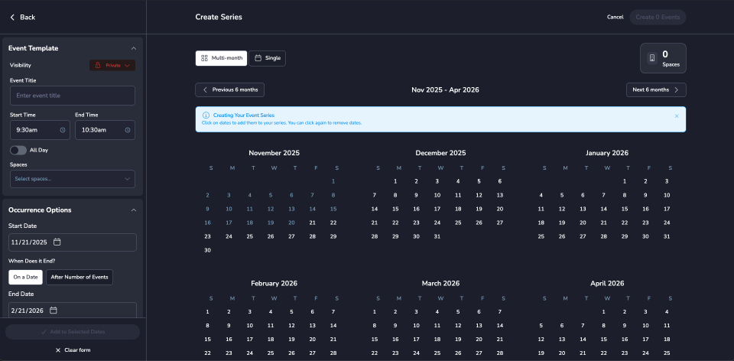Viewport: 734px width, 361px height.
Task: Go back using the Back arrow
Action: point(13,18)
